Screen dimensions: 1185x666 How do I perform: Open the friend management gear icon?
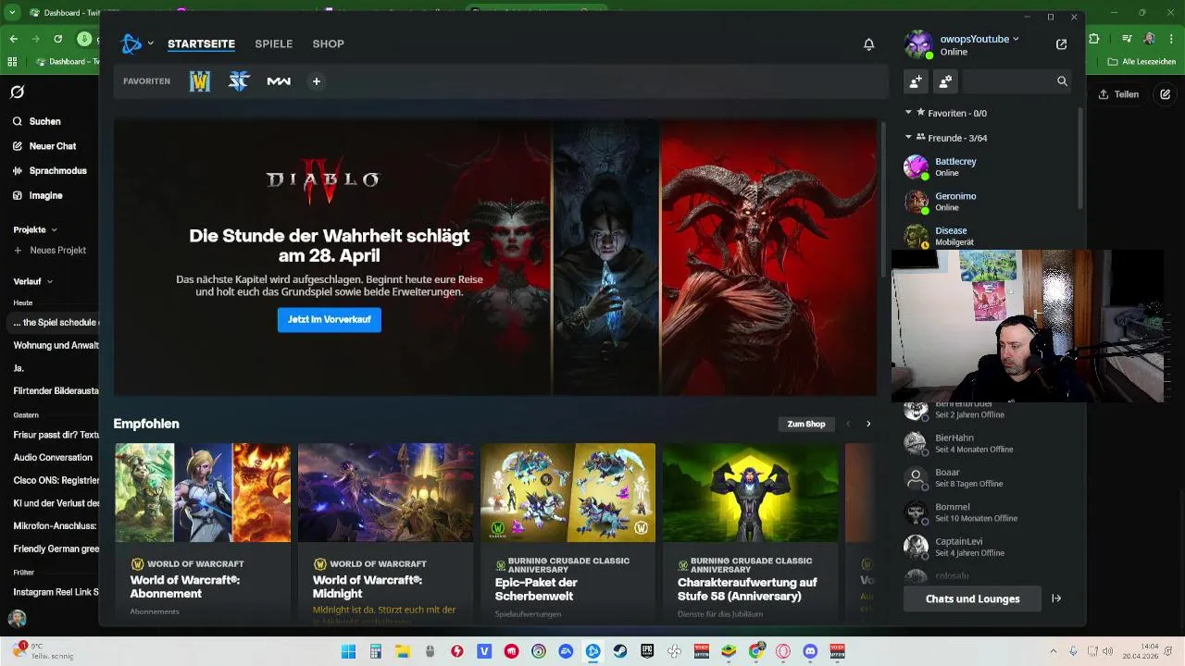click(x=945, y=81)
